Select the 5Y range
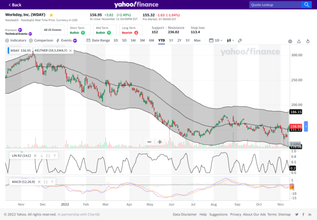The image size is (317, 220). tap(188, 40)
